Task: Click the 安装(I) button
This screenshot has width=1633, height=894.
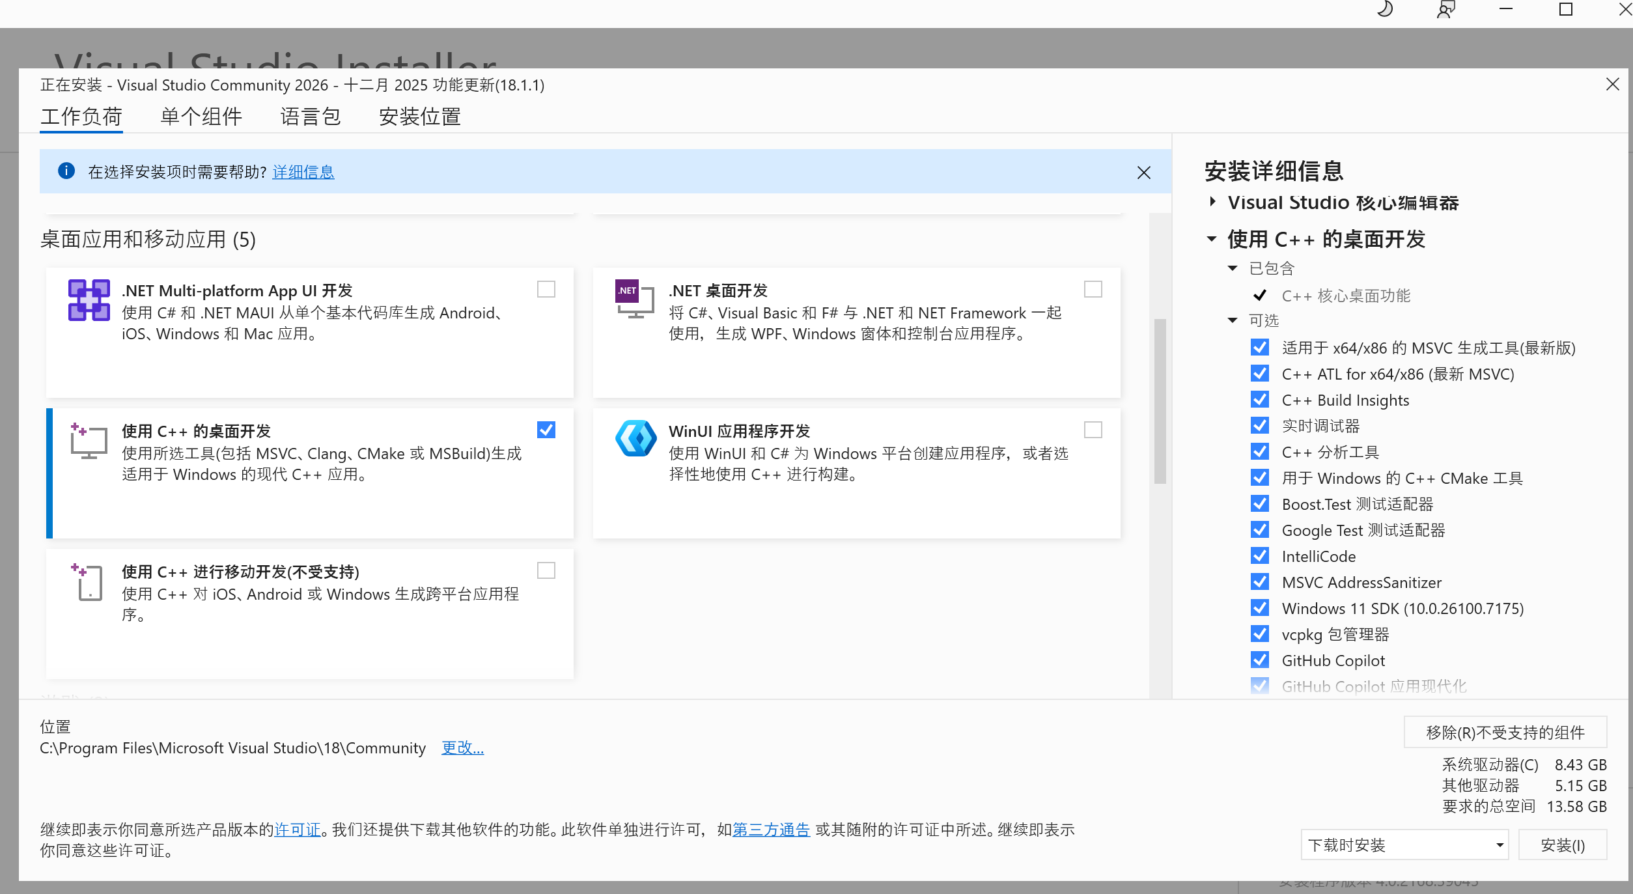Action: [1562, 845]
